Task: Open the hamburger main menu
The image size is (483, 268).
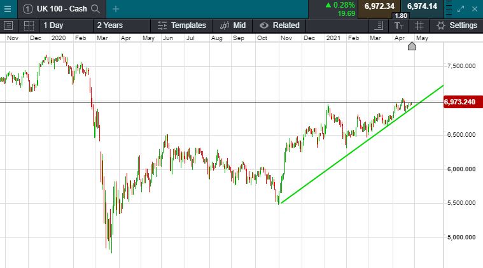Action: pyautogui.click(x=7, y=9)
